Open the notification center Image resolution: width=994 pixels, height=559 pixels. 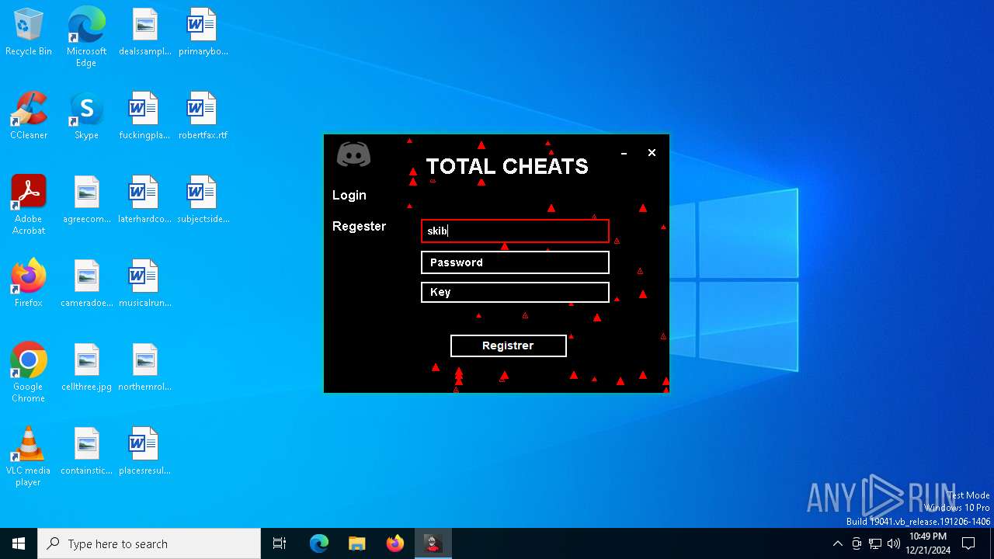click(x=968, y=543)
